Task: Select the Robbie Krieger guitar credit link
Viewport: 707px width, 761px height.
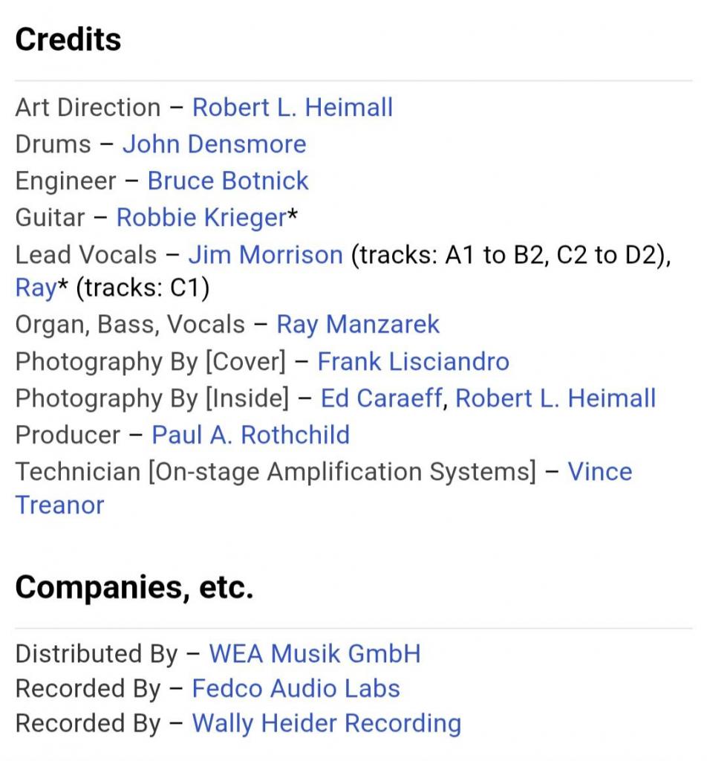Action: (201, 218)
